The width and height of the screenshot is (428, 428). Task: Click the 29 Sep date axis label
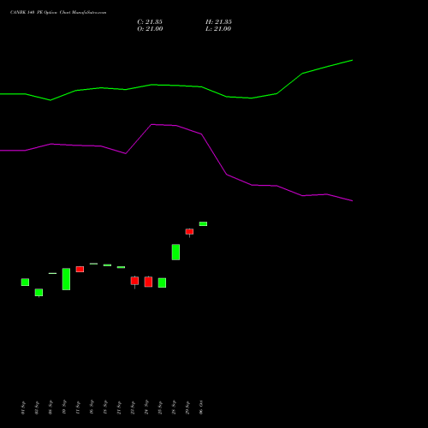(187, 407)
